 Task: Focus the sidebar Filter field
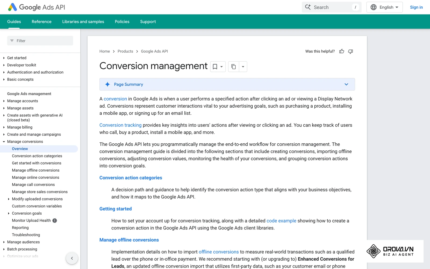point(40,41)
